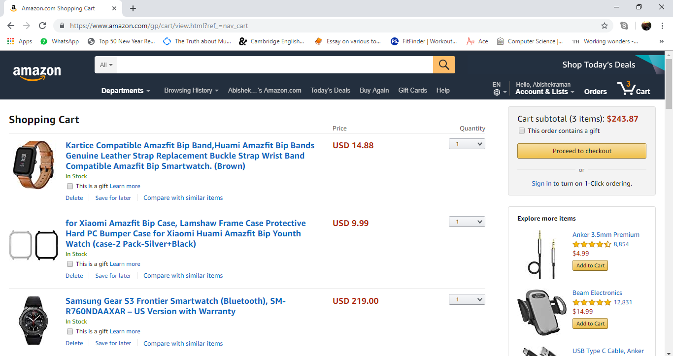
Task: Mark Kartice band as a gift
Action: 70,186
